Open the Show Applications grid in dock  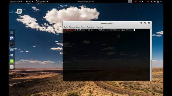pyautogui.click(x=12, y=32)
